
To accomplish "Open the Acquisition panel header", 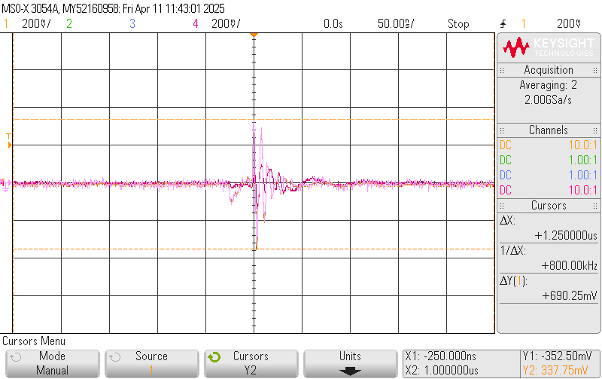I will pyautogui.click(x=549, y=70).
